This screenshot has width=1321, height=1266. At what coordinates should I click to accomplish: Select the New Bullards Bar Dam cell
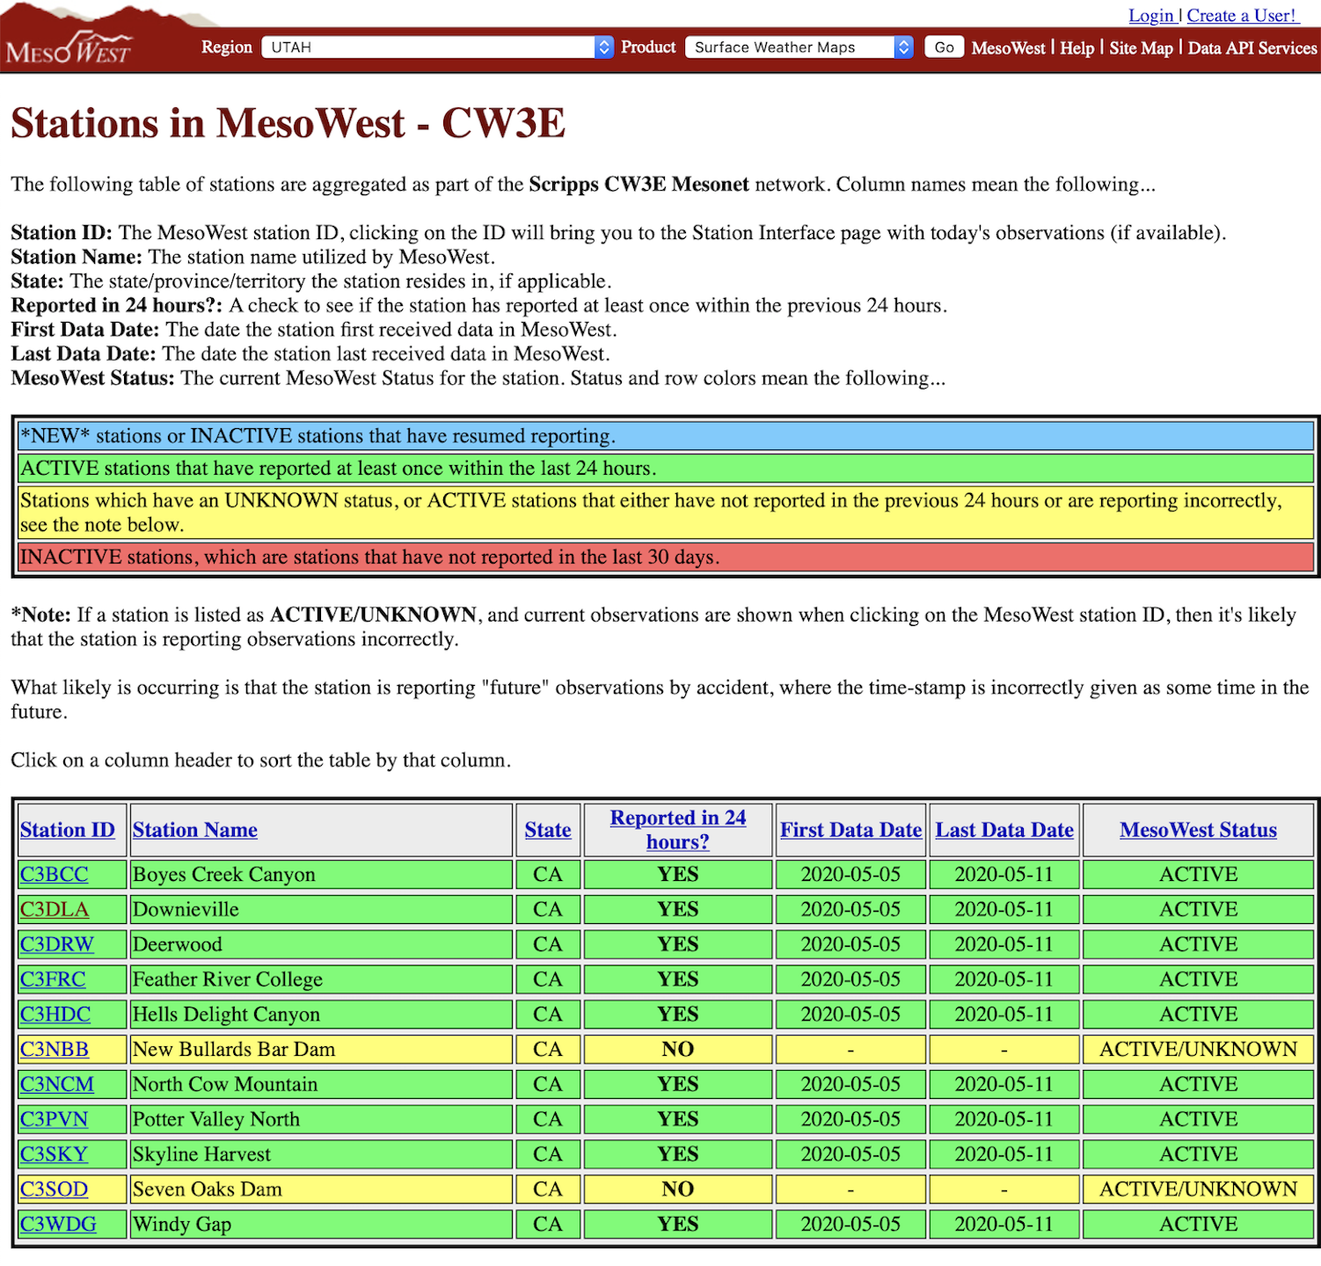(322, 1050)
